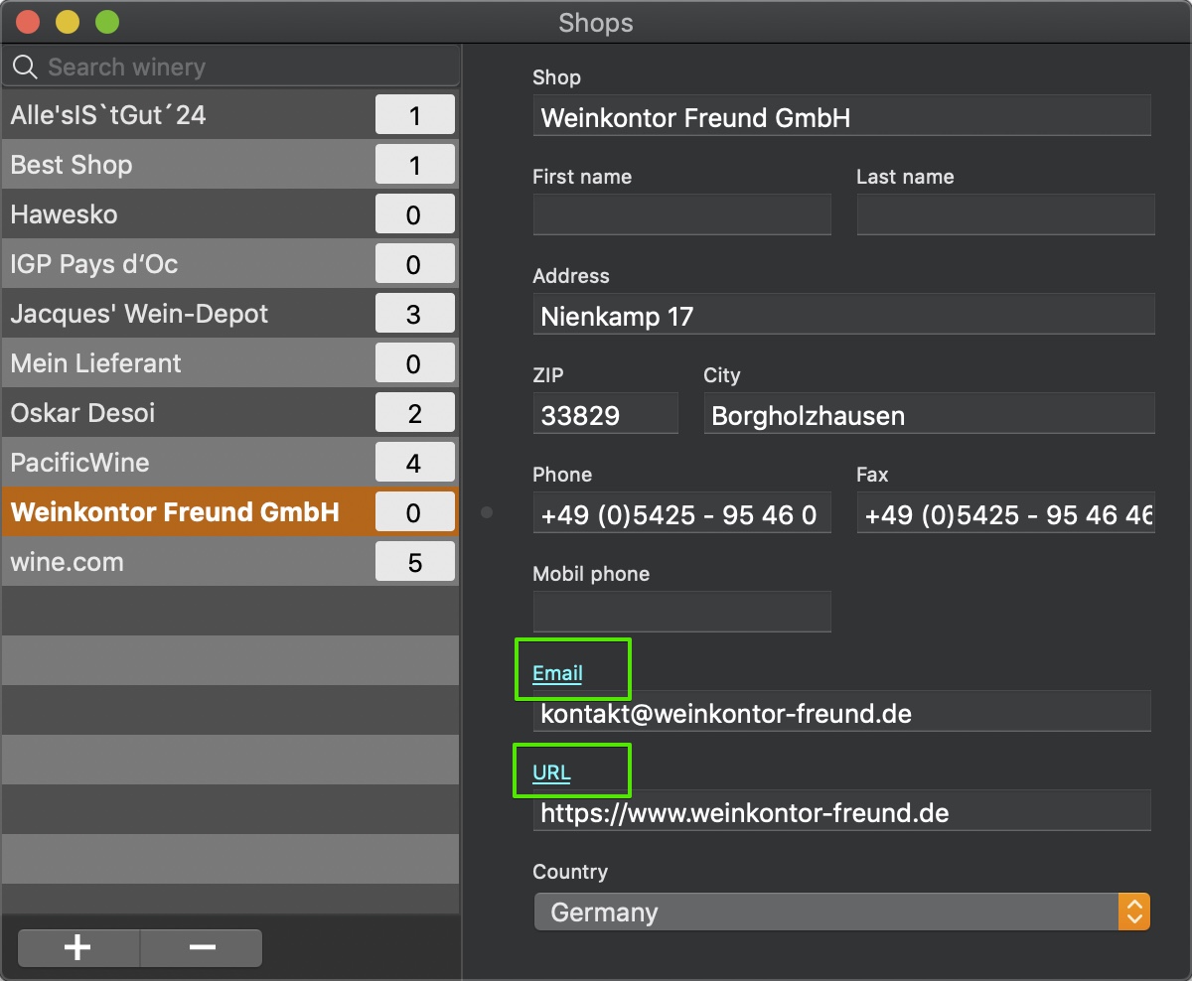Click the Last name field

point(1005,215)
